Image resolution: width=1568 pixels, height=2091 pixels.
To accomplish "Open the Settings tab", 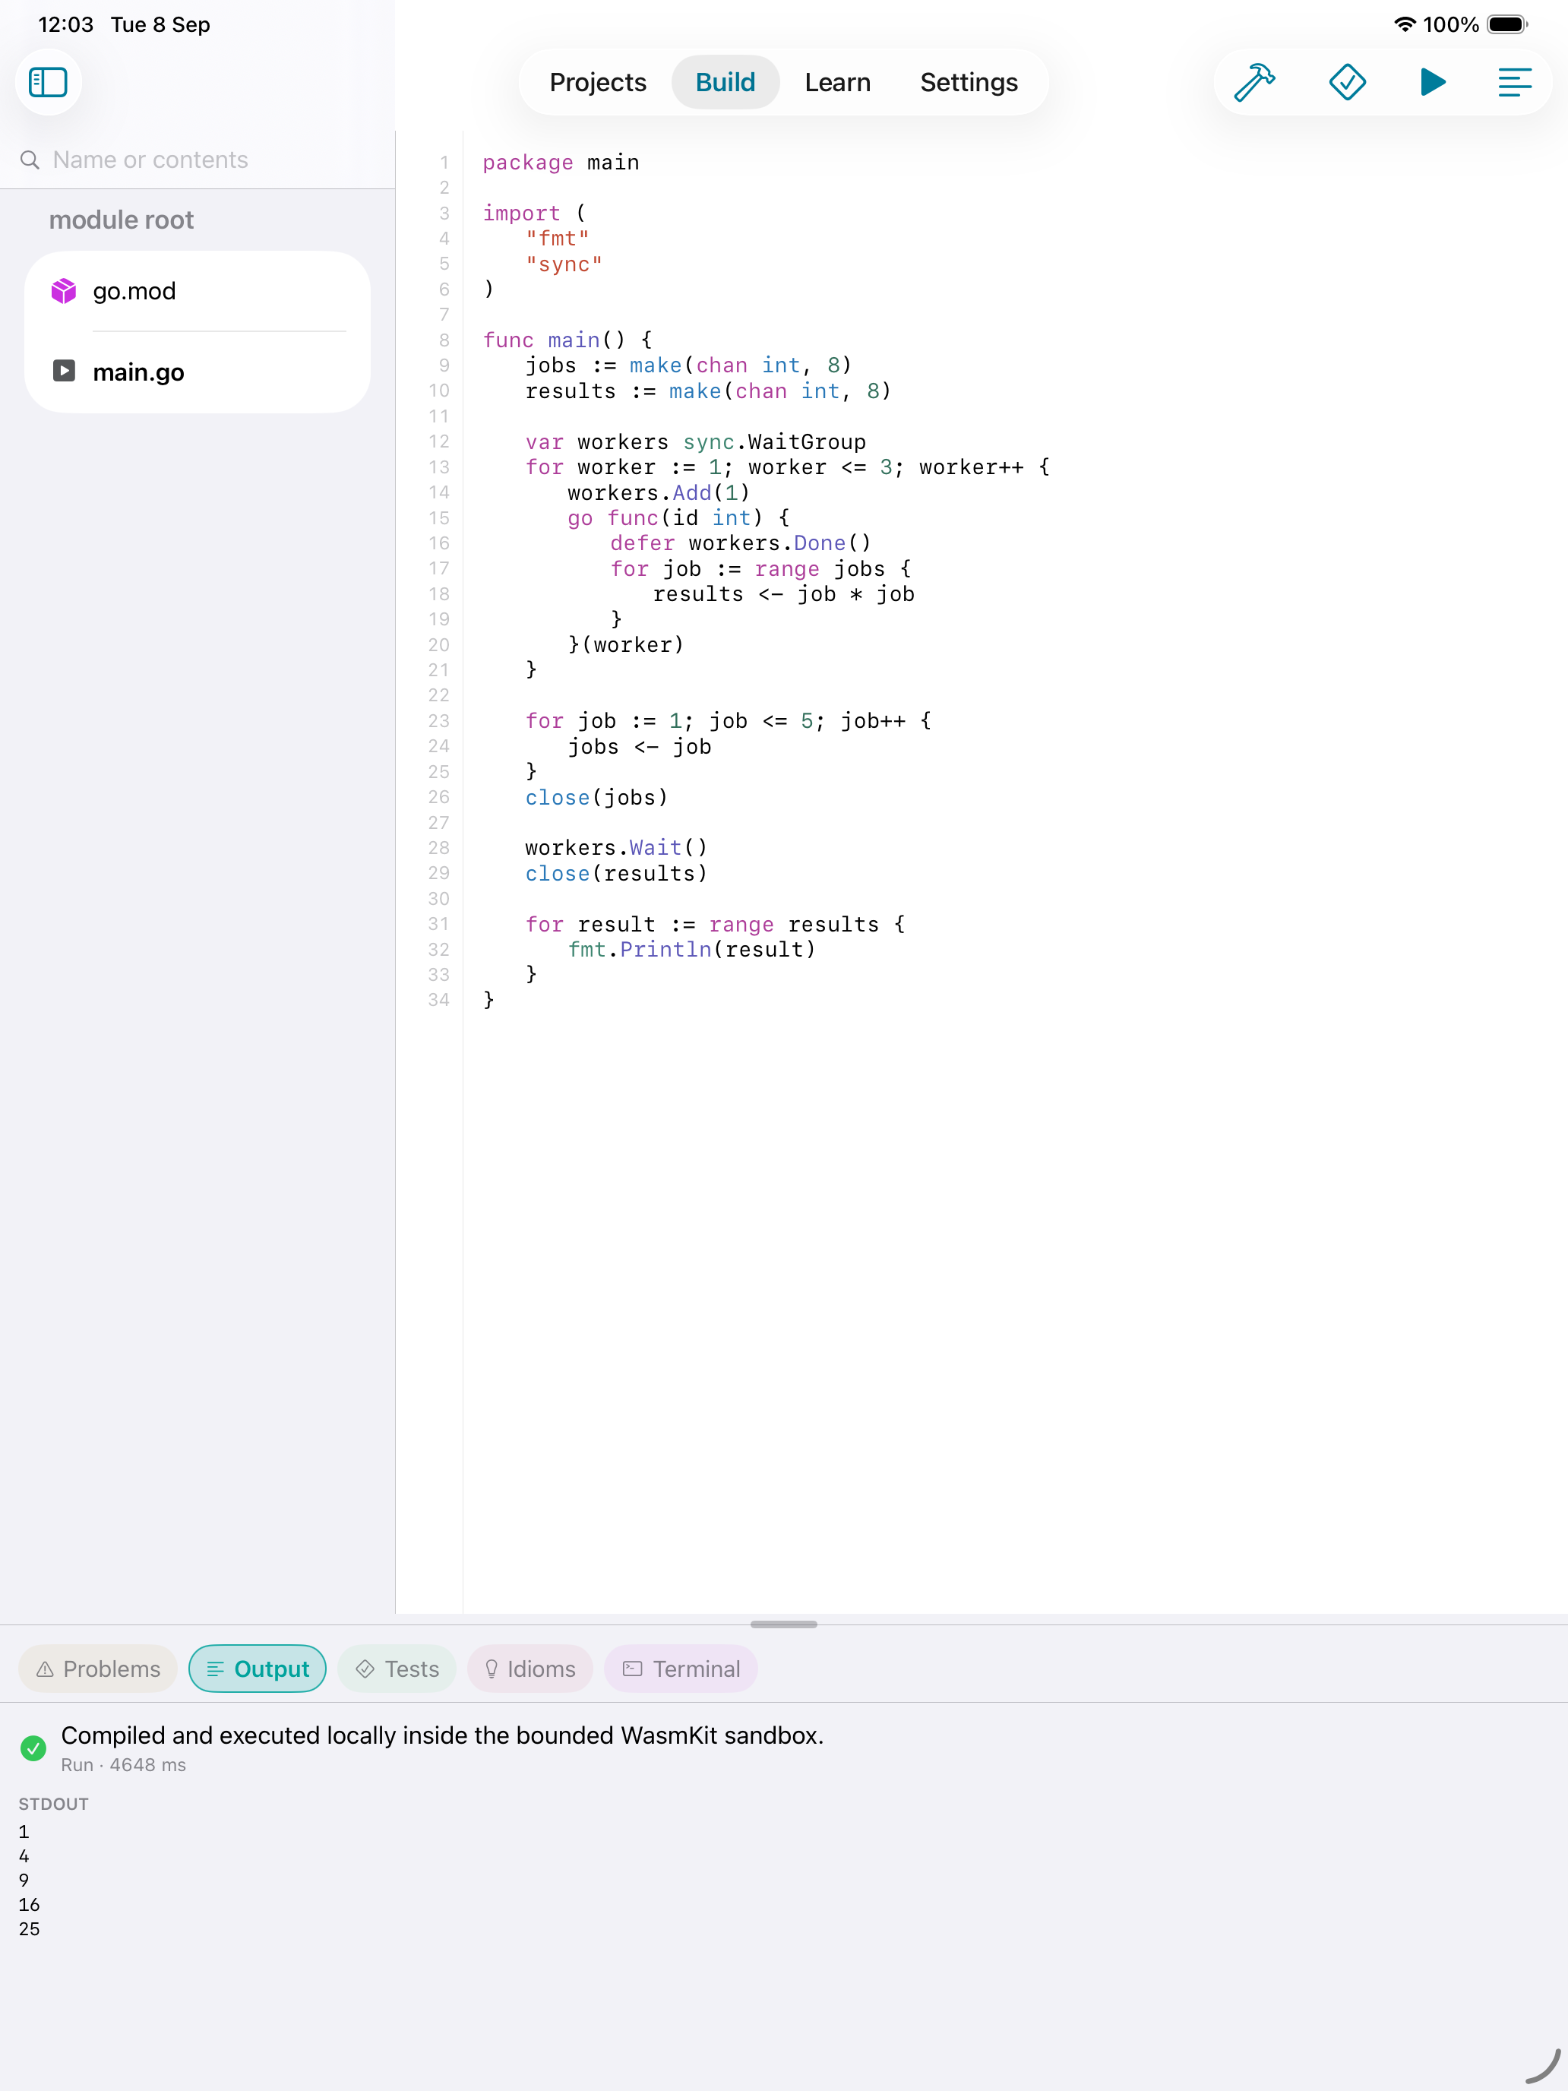I will tap(969, 82).
